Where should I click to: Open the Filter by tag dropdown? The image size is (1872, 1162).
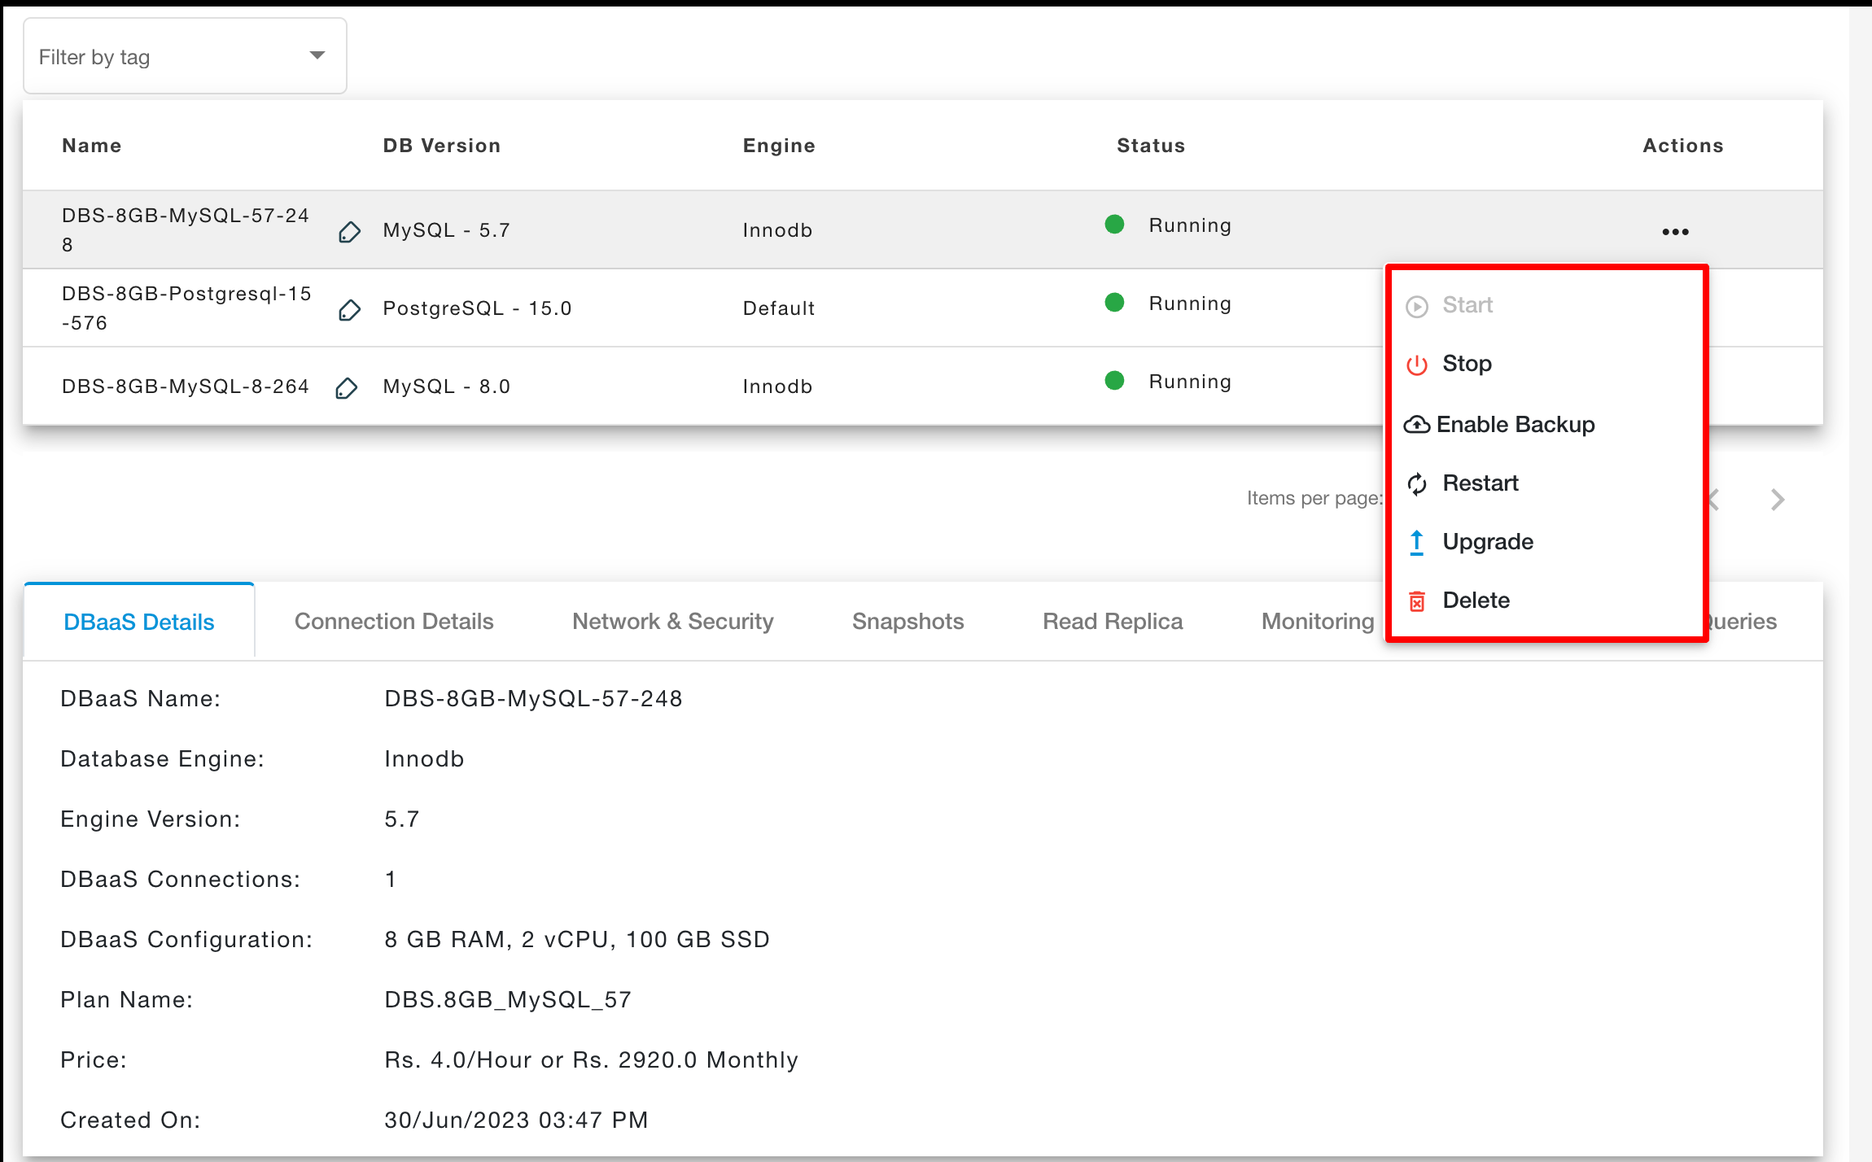point(185,56)
